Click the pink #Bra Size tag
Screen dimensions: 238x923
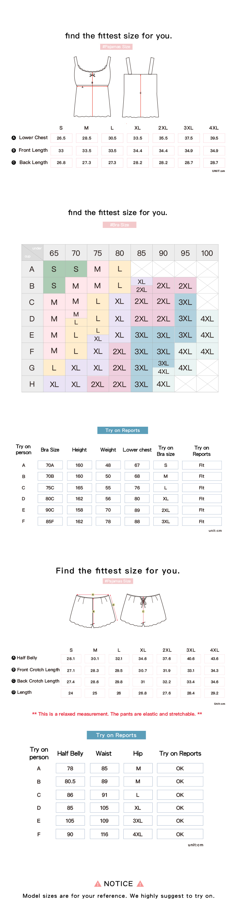119,225
